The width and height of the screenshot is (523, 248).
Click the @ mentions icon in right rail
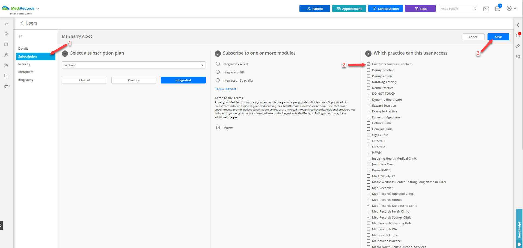click(518, 56)
